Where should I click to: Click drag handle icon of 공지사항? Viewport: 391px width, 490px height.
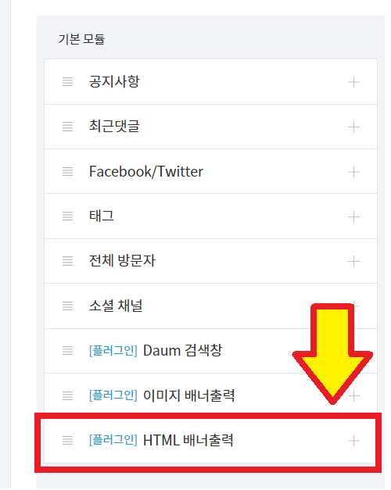click(x=67, y=82)
